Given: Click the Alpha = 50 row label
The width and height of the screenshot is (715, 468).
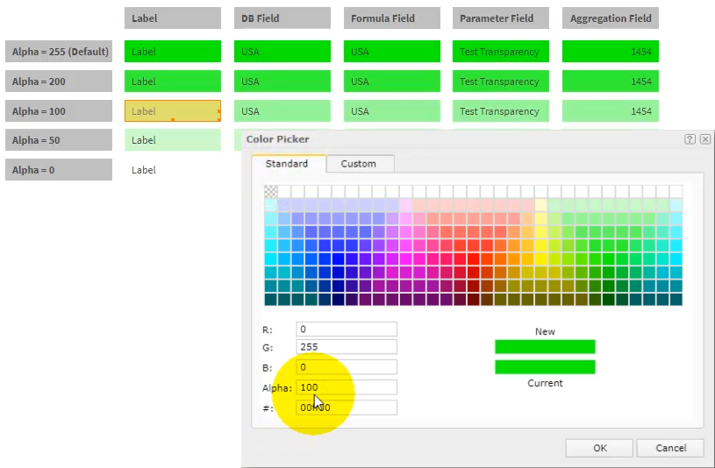Looking at the screenshot, I should point(59,140).
